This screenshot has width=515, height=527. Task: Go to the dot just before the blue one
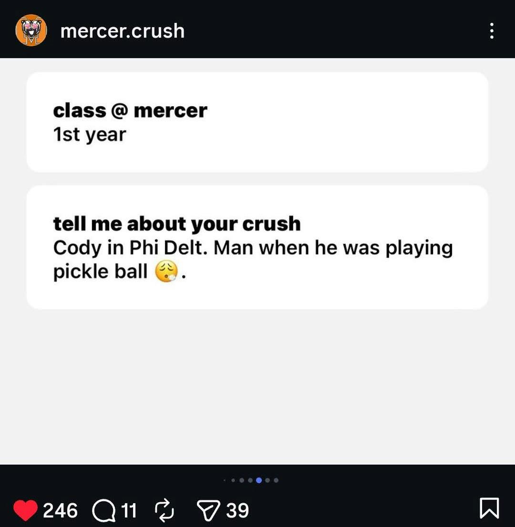250,480
